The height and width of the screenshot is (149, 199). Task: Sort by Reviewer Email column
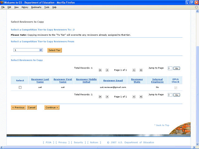point(113,81)
